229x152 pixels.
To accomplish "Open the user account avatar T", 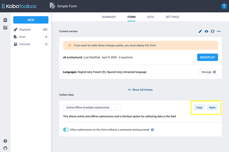I will click(x=224, y=6).
